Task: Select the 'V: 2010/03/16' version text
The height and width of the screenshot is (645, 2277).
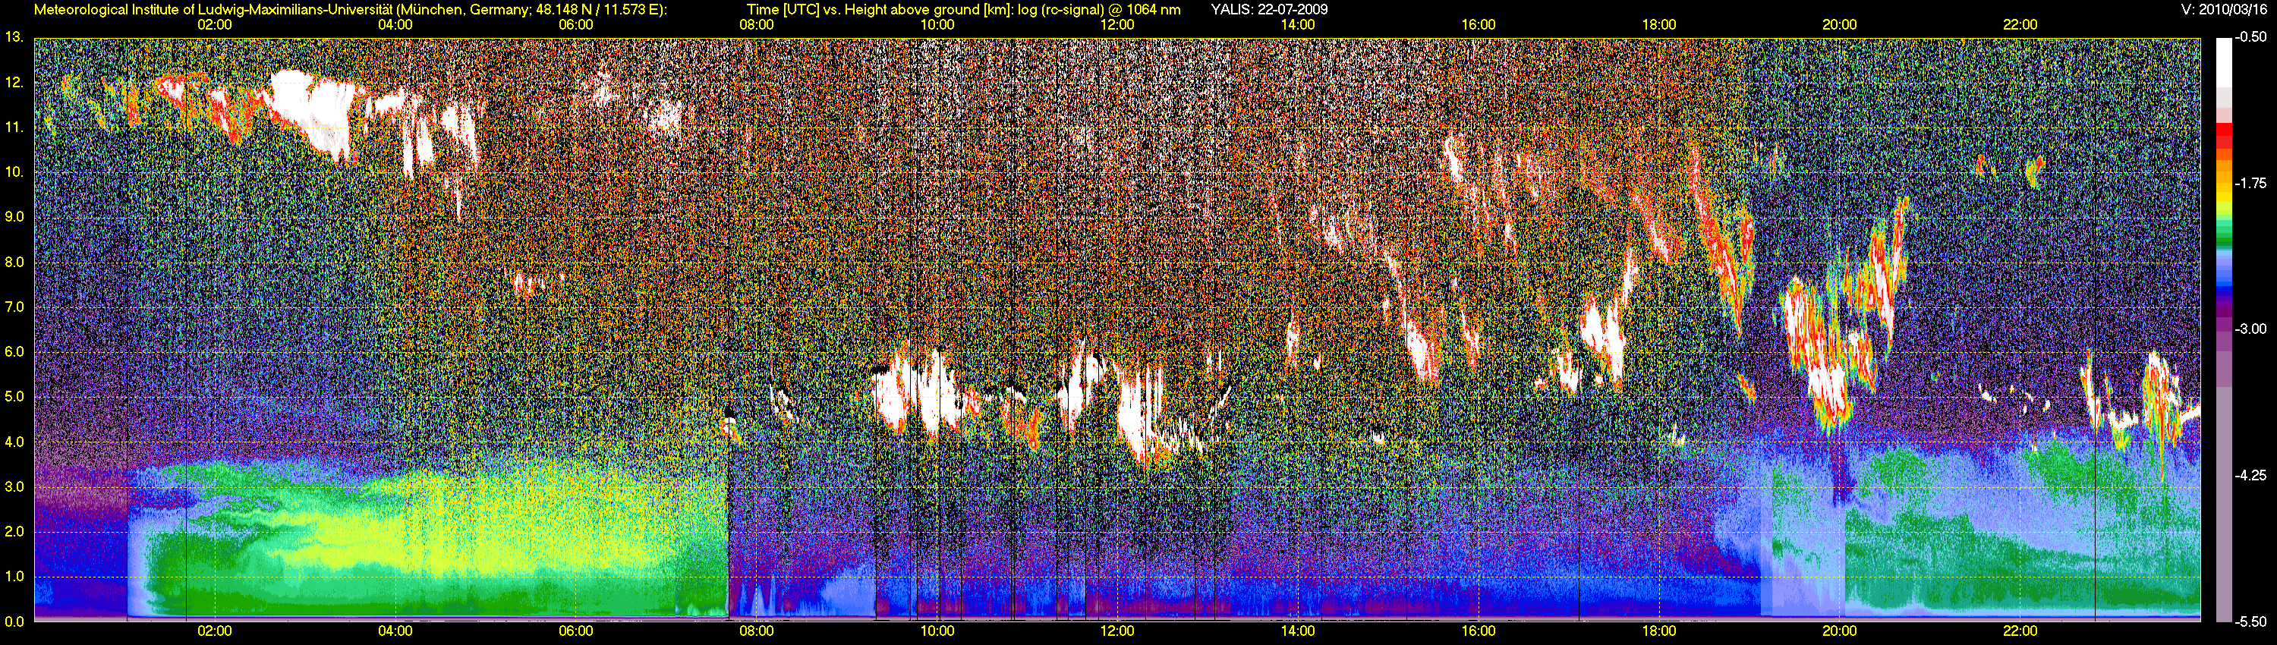Action: 2223,10
